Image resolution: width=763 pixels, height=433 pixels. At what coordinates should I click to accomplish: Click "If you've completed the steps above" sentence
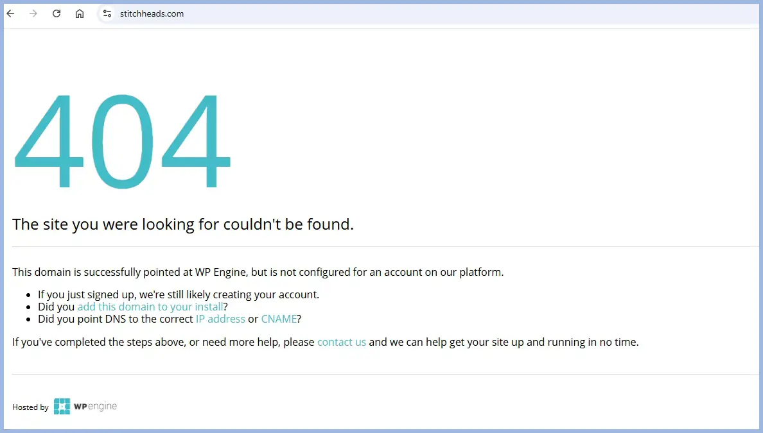coord(326,342)
